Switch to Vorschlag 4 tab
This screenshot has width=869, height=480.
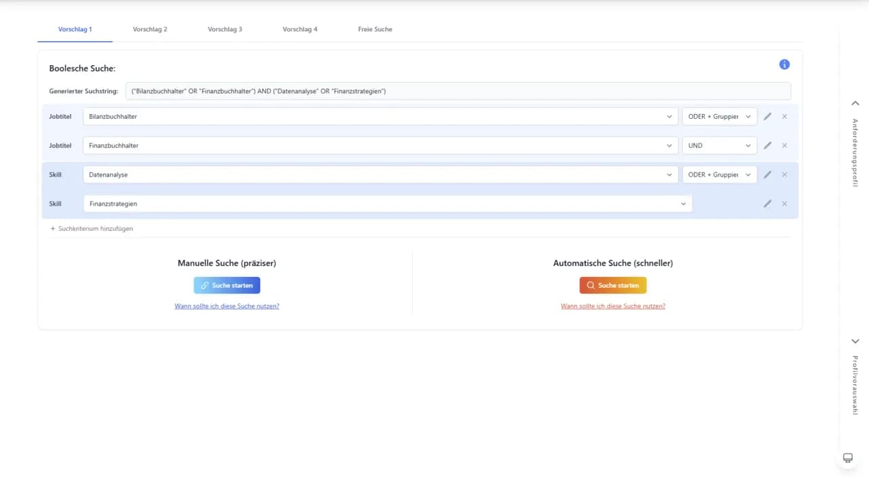(300, 29)
